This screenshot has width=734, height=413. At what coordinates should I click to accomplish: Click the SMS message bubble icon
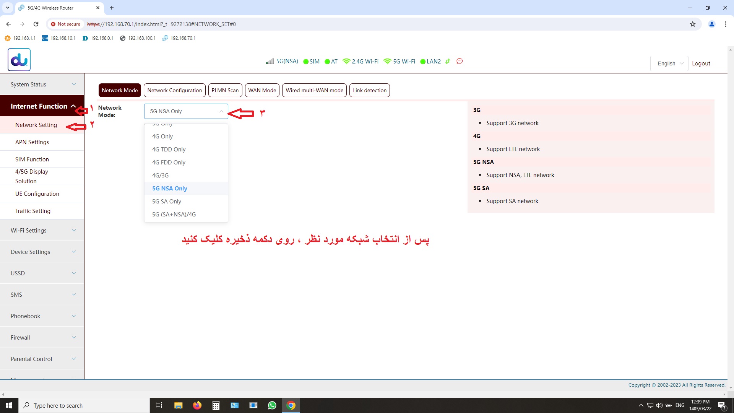[460, 61]
